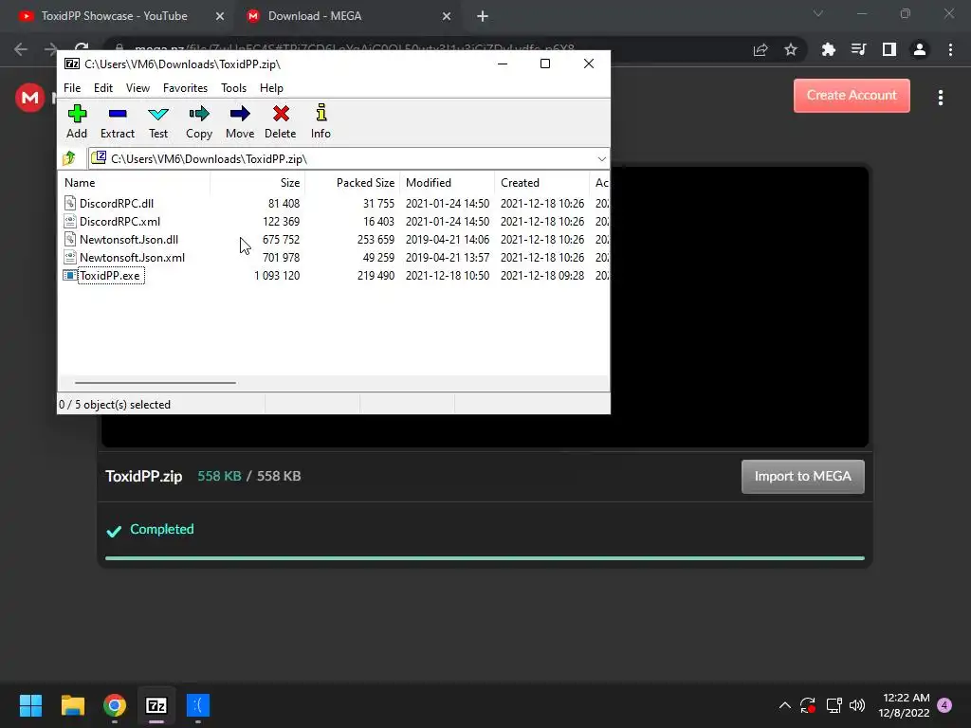Open the Windows Start menu
971x728 pixels.
pyautogui.click(x=30, y=705)
